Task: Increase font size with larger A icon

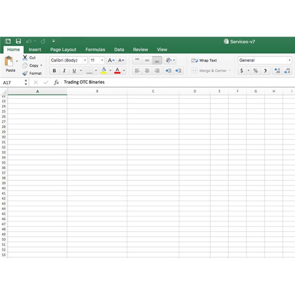Action: coord(111,60)
